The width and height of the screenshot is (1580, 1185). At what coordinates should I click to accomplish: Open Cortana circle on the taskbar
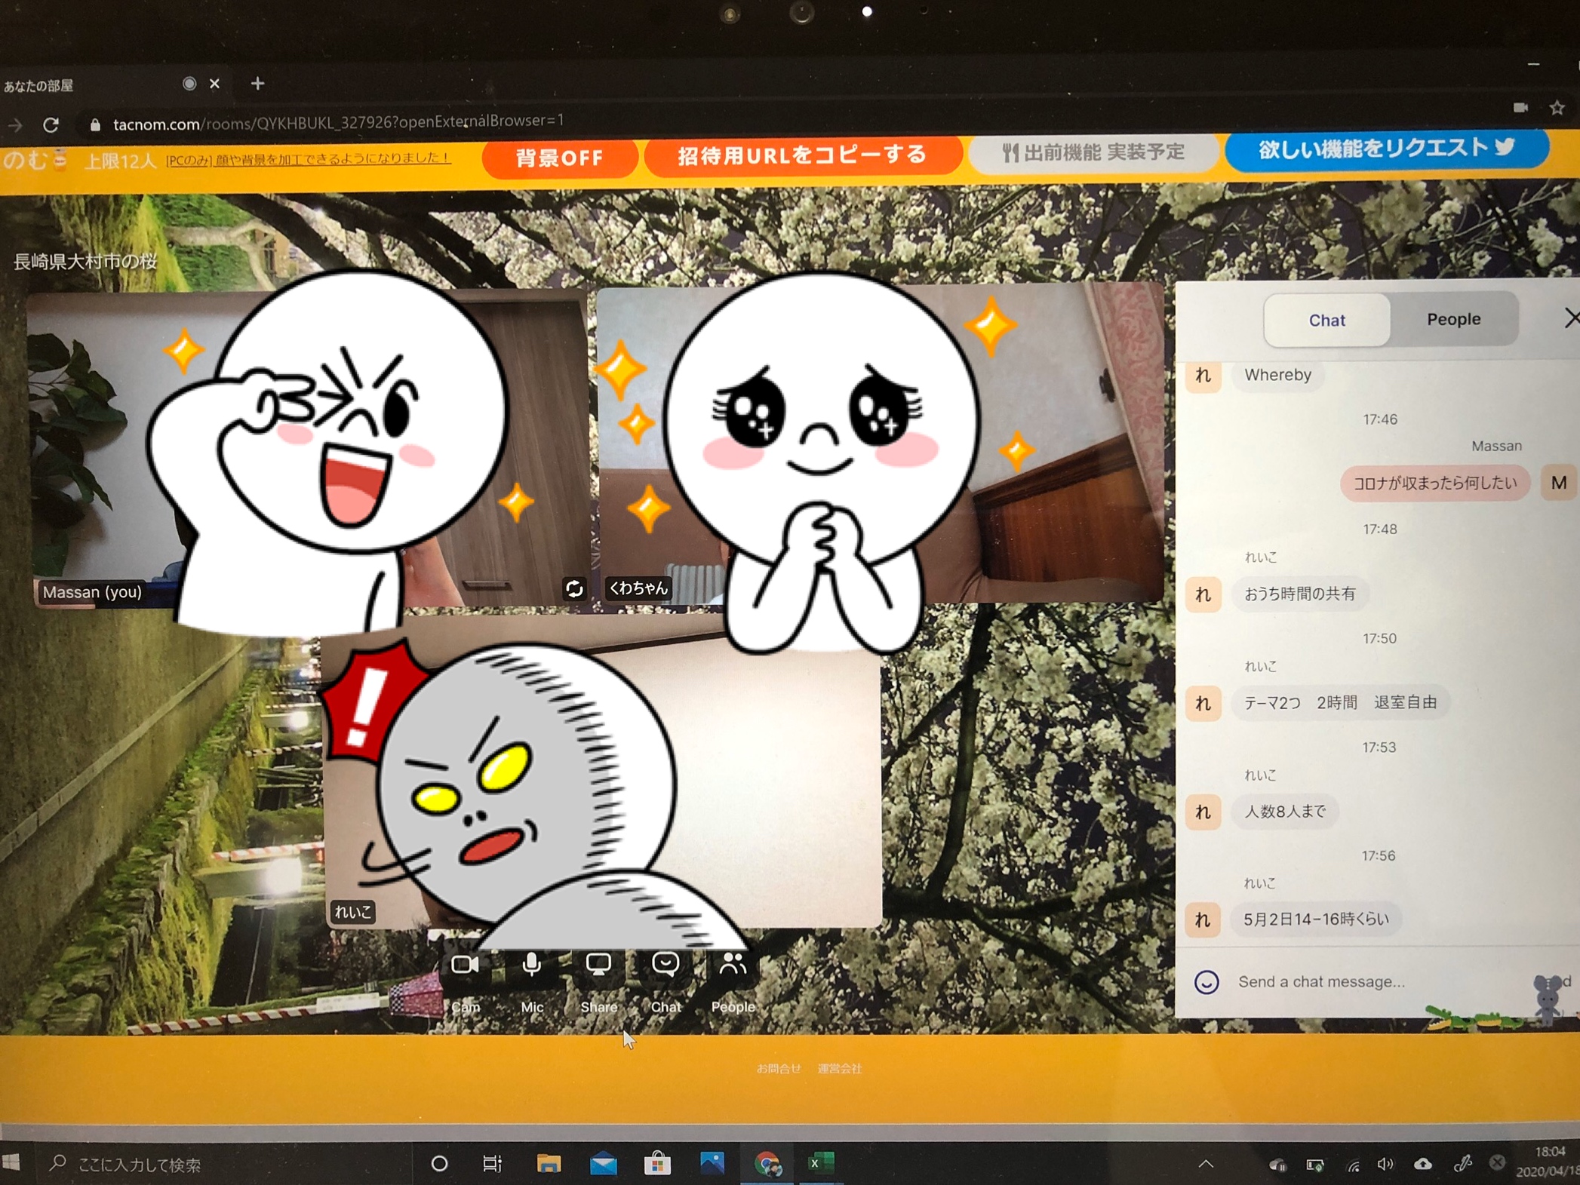point(439,1164)
